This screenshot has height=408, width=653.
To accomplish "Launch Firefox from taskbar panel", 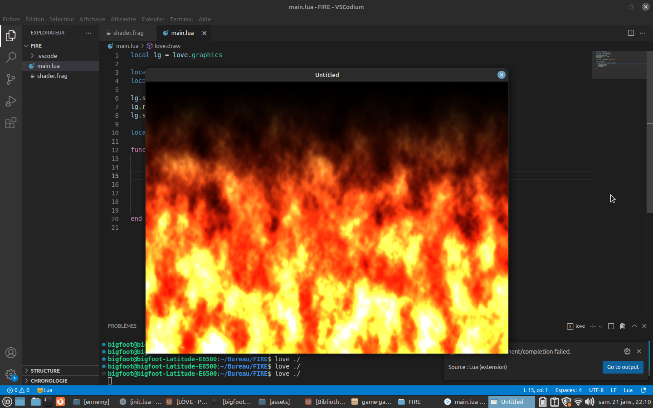I will tap(60, 402).
